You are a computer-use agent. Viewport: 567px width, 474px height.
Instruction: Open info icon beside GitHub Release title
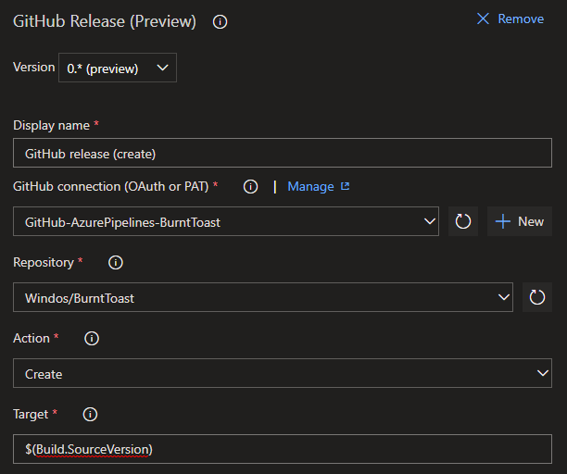point(220,21)
